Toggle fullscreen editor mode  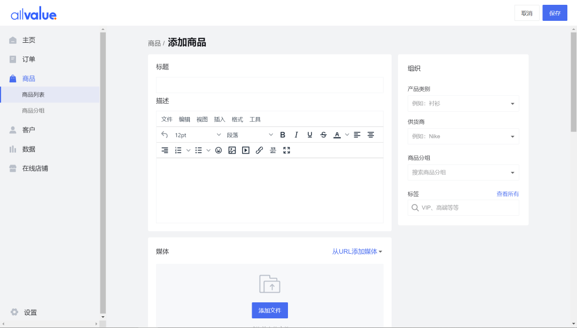[287, 150]
